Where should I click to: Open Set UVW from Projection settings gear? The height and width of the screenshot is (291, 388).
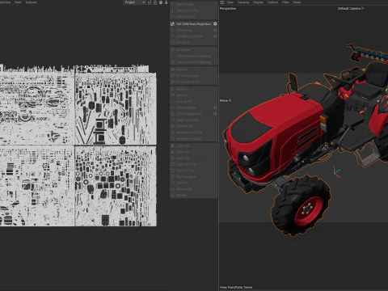point(215,24)
